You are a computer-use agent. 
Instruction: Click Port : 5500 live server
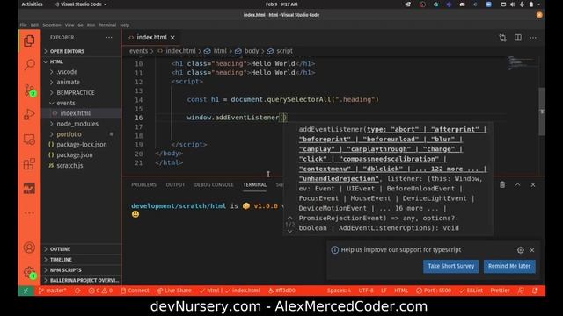tap(434, 291)
